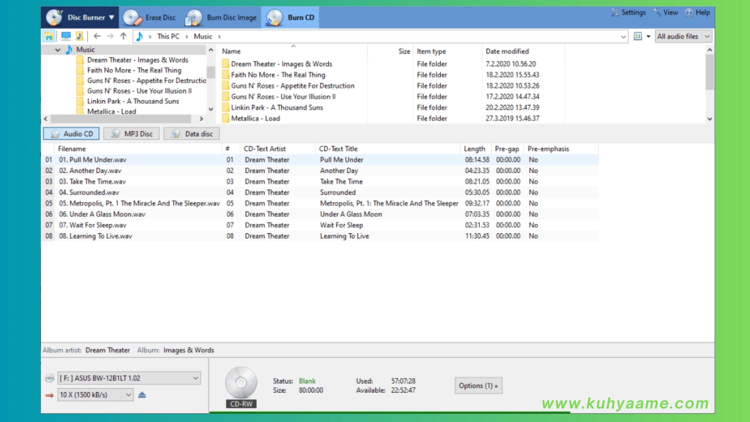750x422 pixels.
Task: Click the folder tree vertical scrollbar thumb
Action: [211, 72]
